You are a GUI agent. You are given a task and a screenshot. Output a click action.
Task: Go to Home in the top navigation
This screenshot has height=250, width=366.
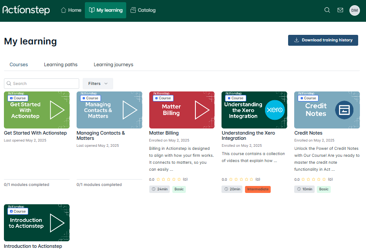point(71,10)
